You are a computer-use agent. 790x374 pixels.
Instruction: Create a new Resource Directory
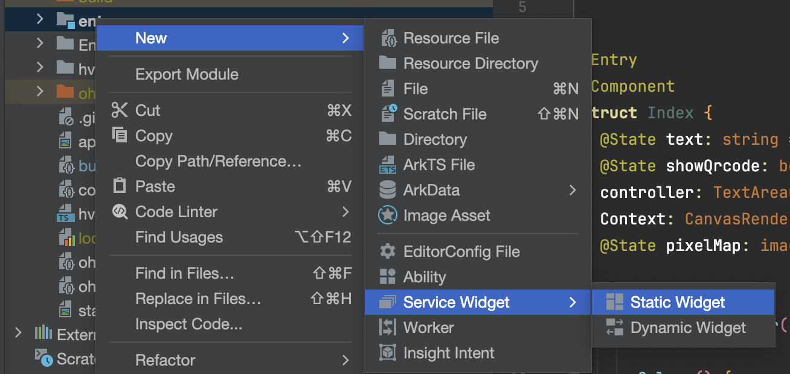pyautogui.click(x=470, y=63)
